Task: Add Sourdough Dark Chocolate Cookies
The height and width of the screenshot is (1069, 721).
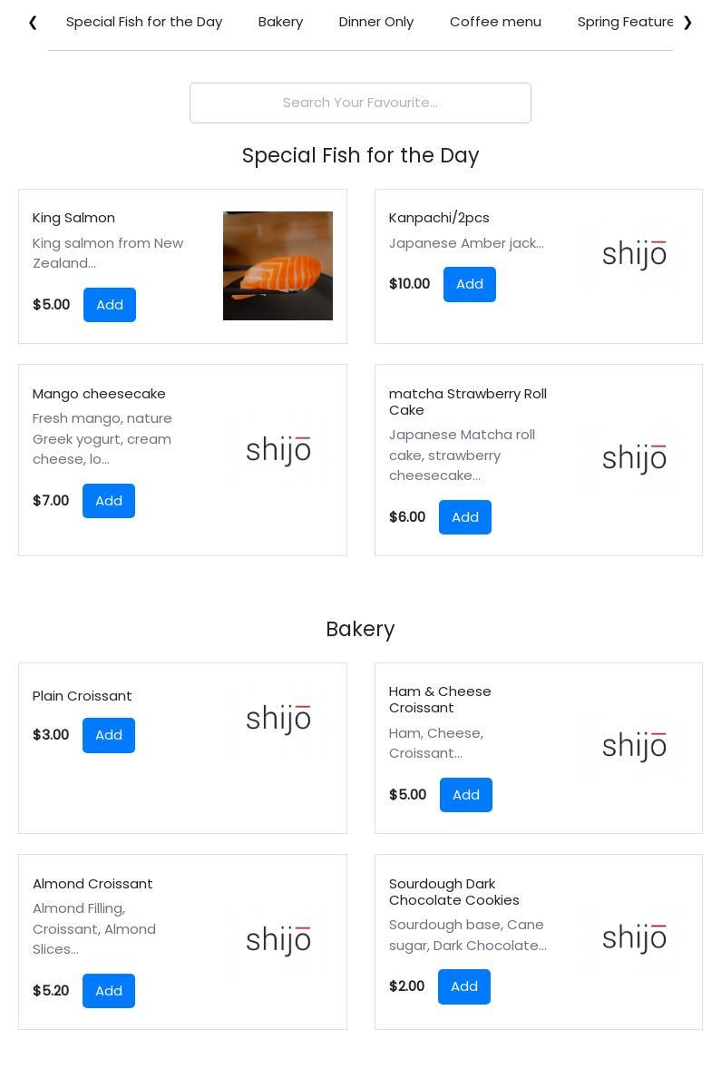Action: 464,986
